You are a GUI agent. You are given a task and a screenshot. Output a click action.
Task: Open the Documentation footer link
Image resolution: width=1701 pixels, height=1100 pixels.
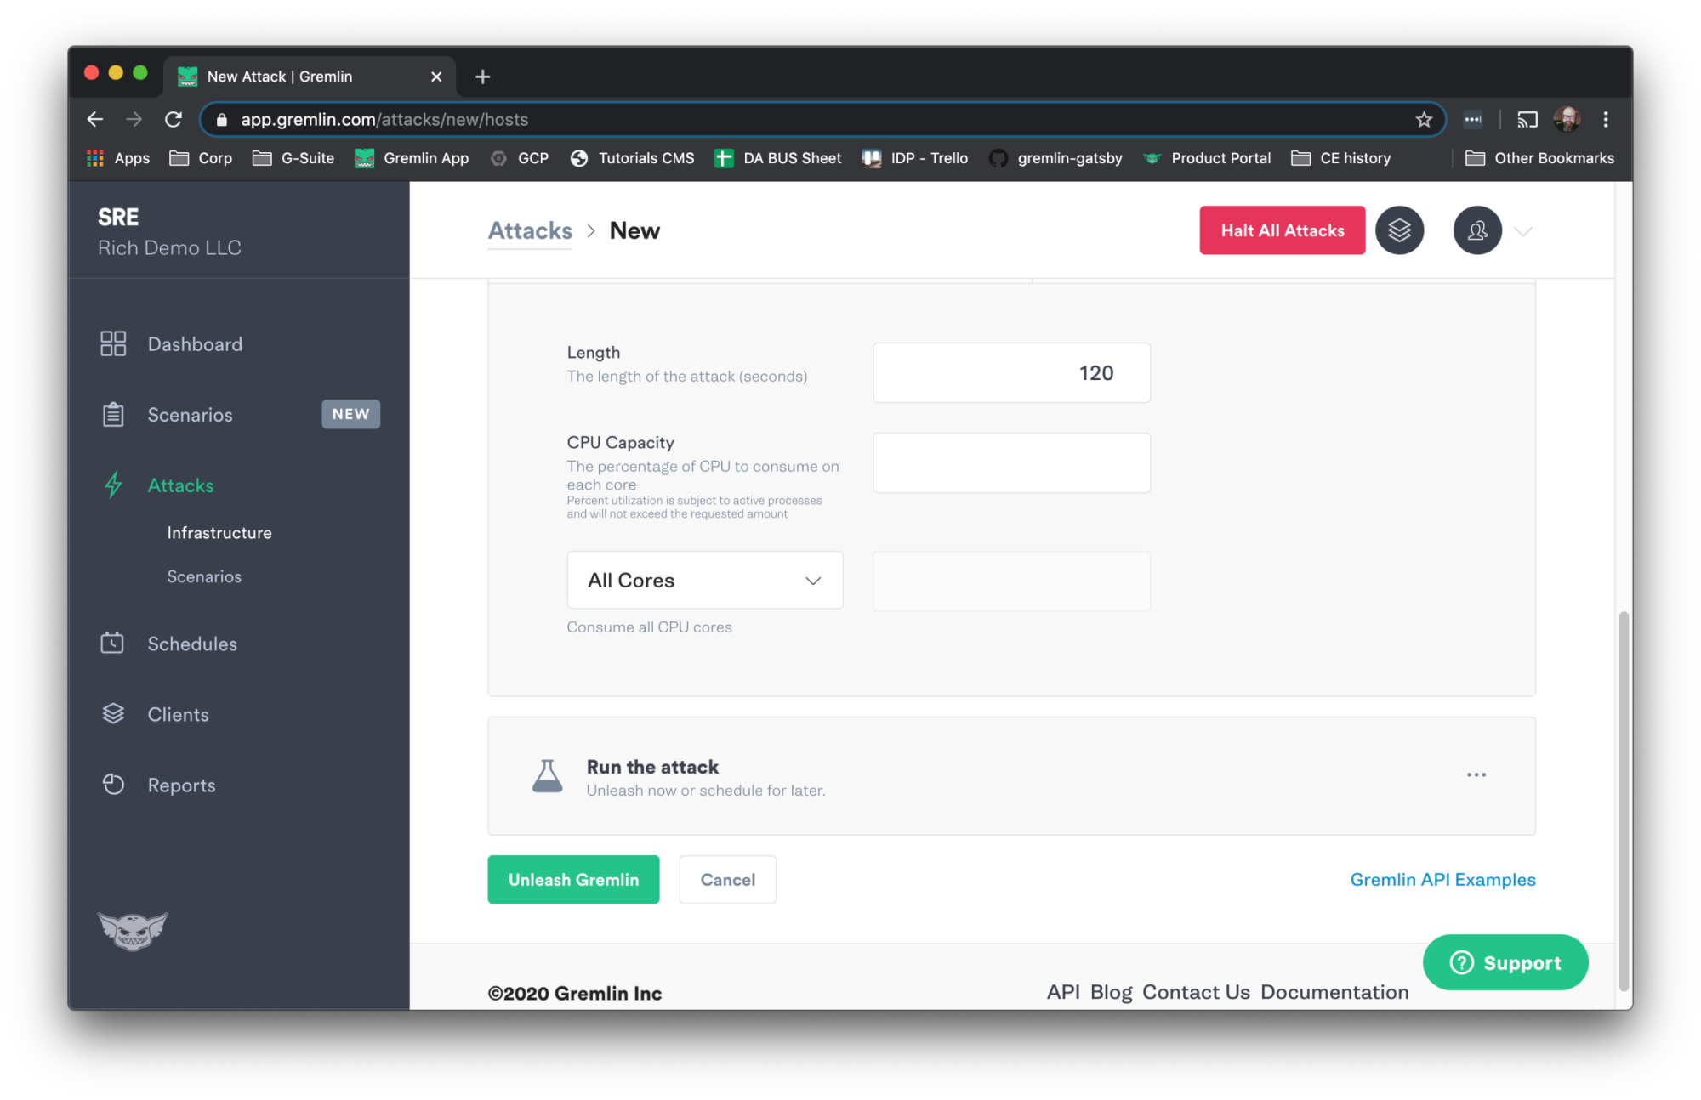coord(1334,991)
